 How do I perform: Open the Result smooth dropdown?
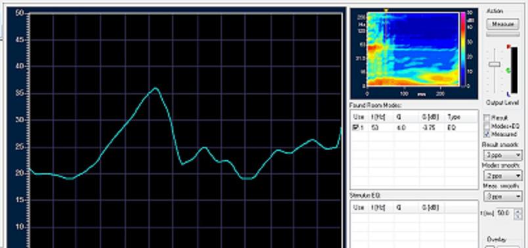tap(503, 155)
